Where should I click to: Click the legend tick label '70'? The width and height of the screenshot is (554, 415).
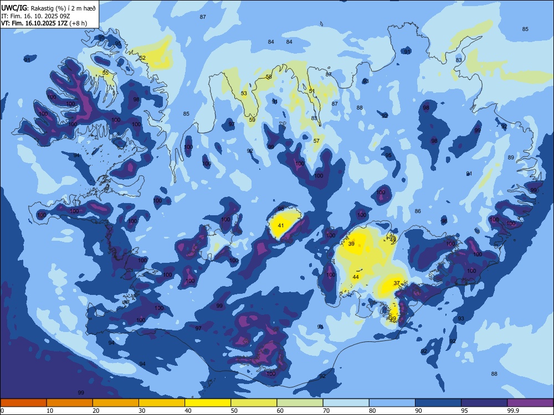(x=326, y=411)
